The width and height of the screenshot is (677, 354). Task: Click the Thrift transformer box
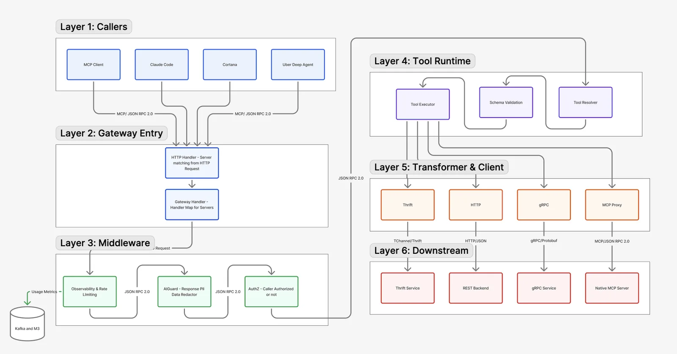pyautogui.click(x=407, y=205)
